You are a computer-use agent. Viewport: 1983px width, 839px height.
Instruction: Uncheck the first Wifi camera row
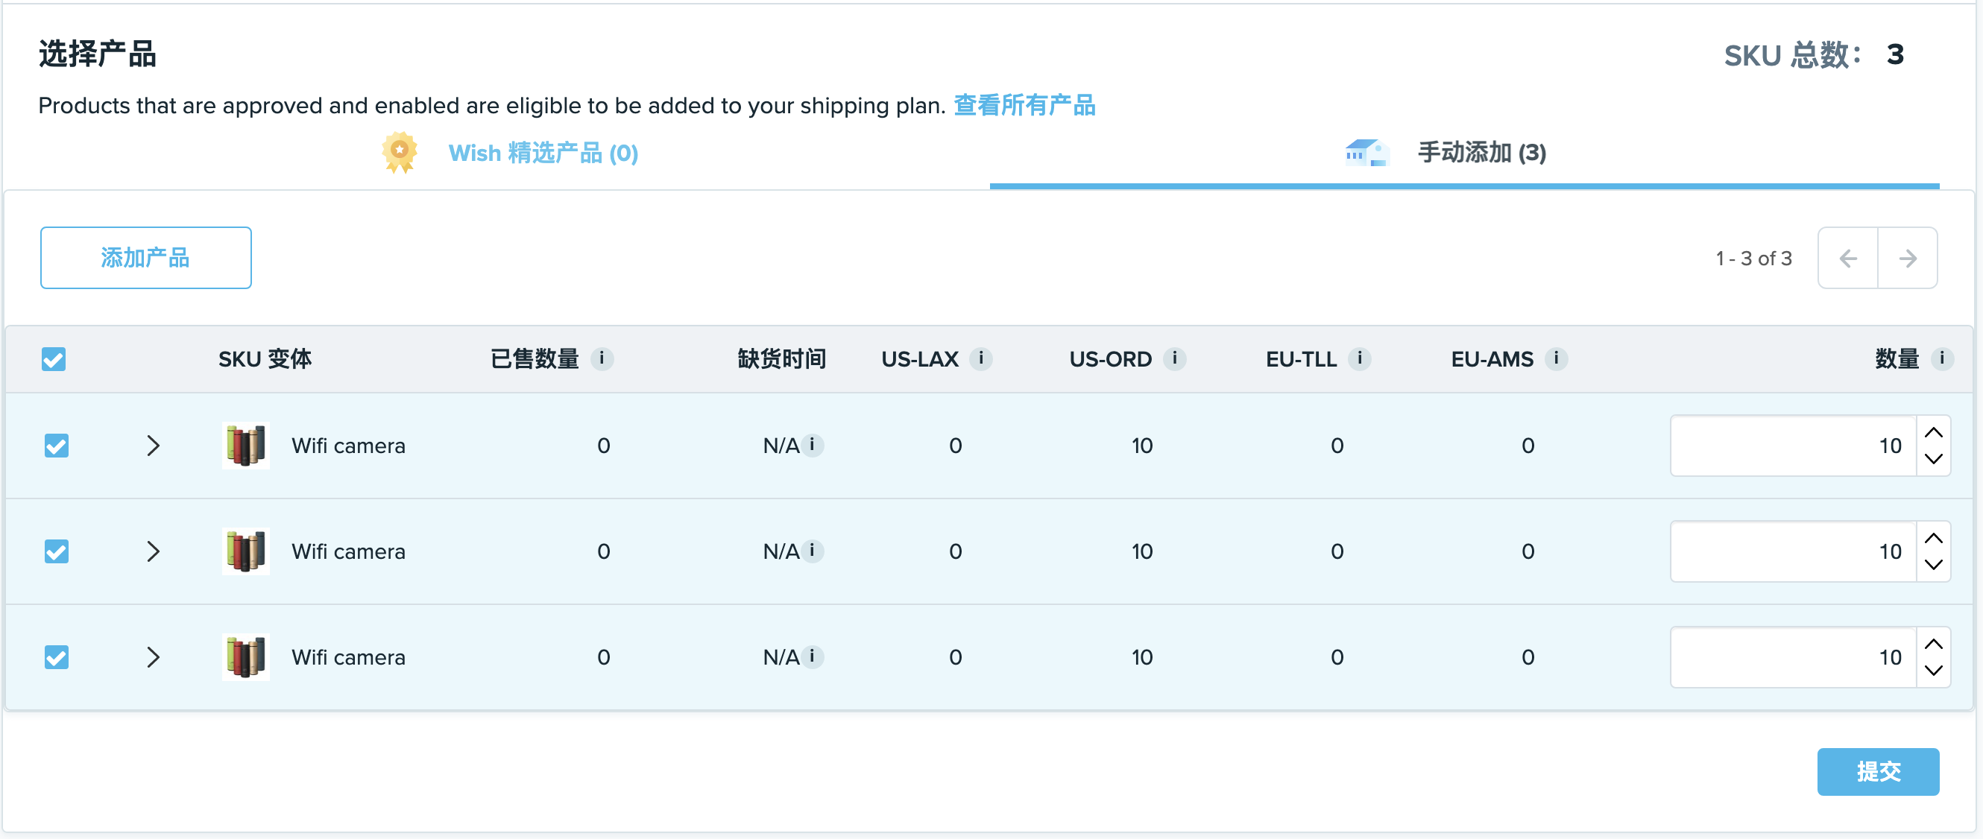point(56,445)
